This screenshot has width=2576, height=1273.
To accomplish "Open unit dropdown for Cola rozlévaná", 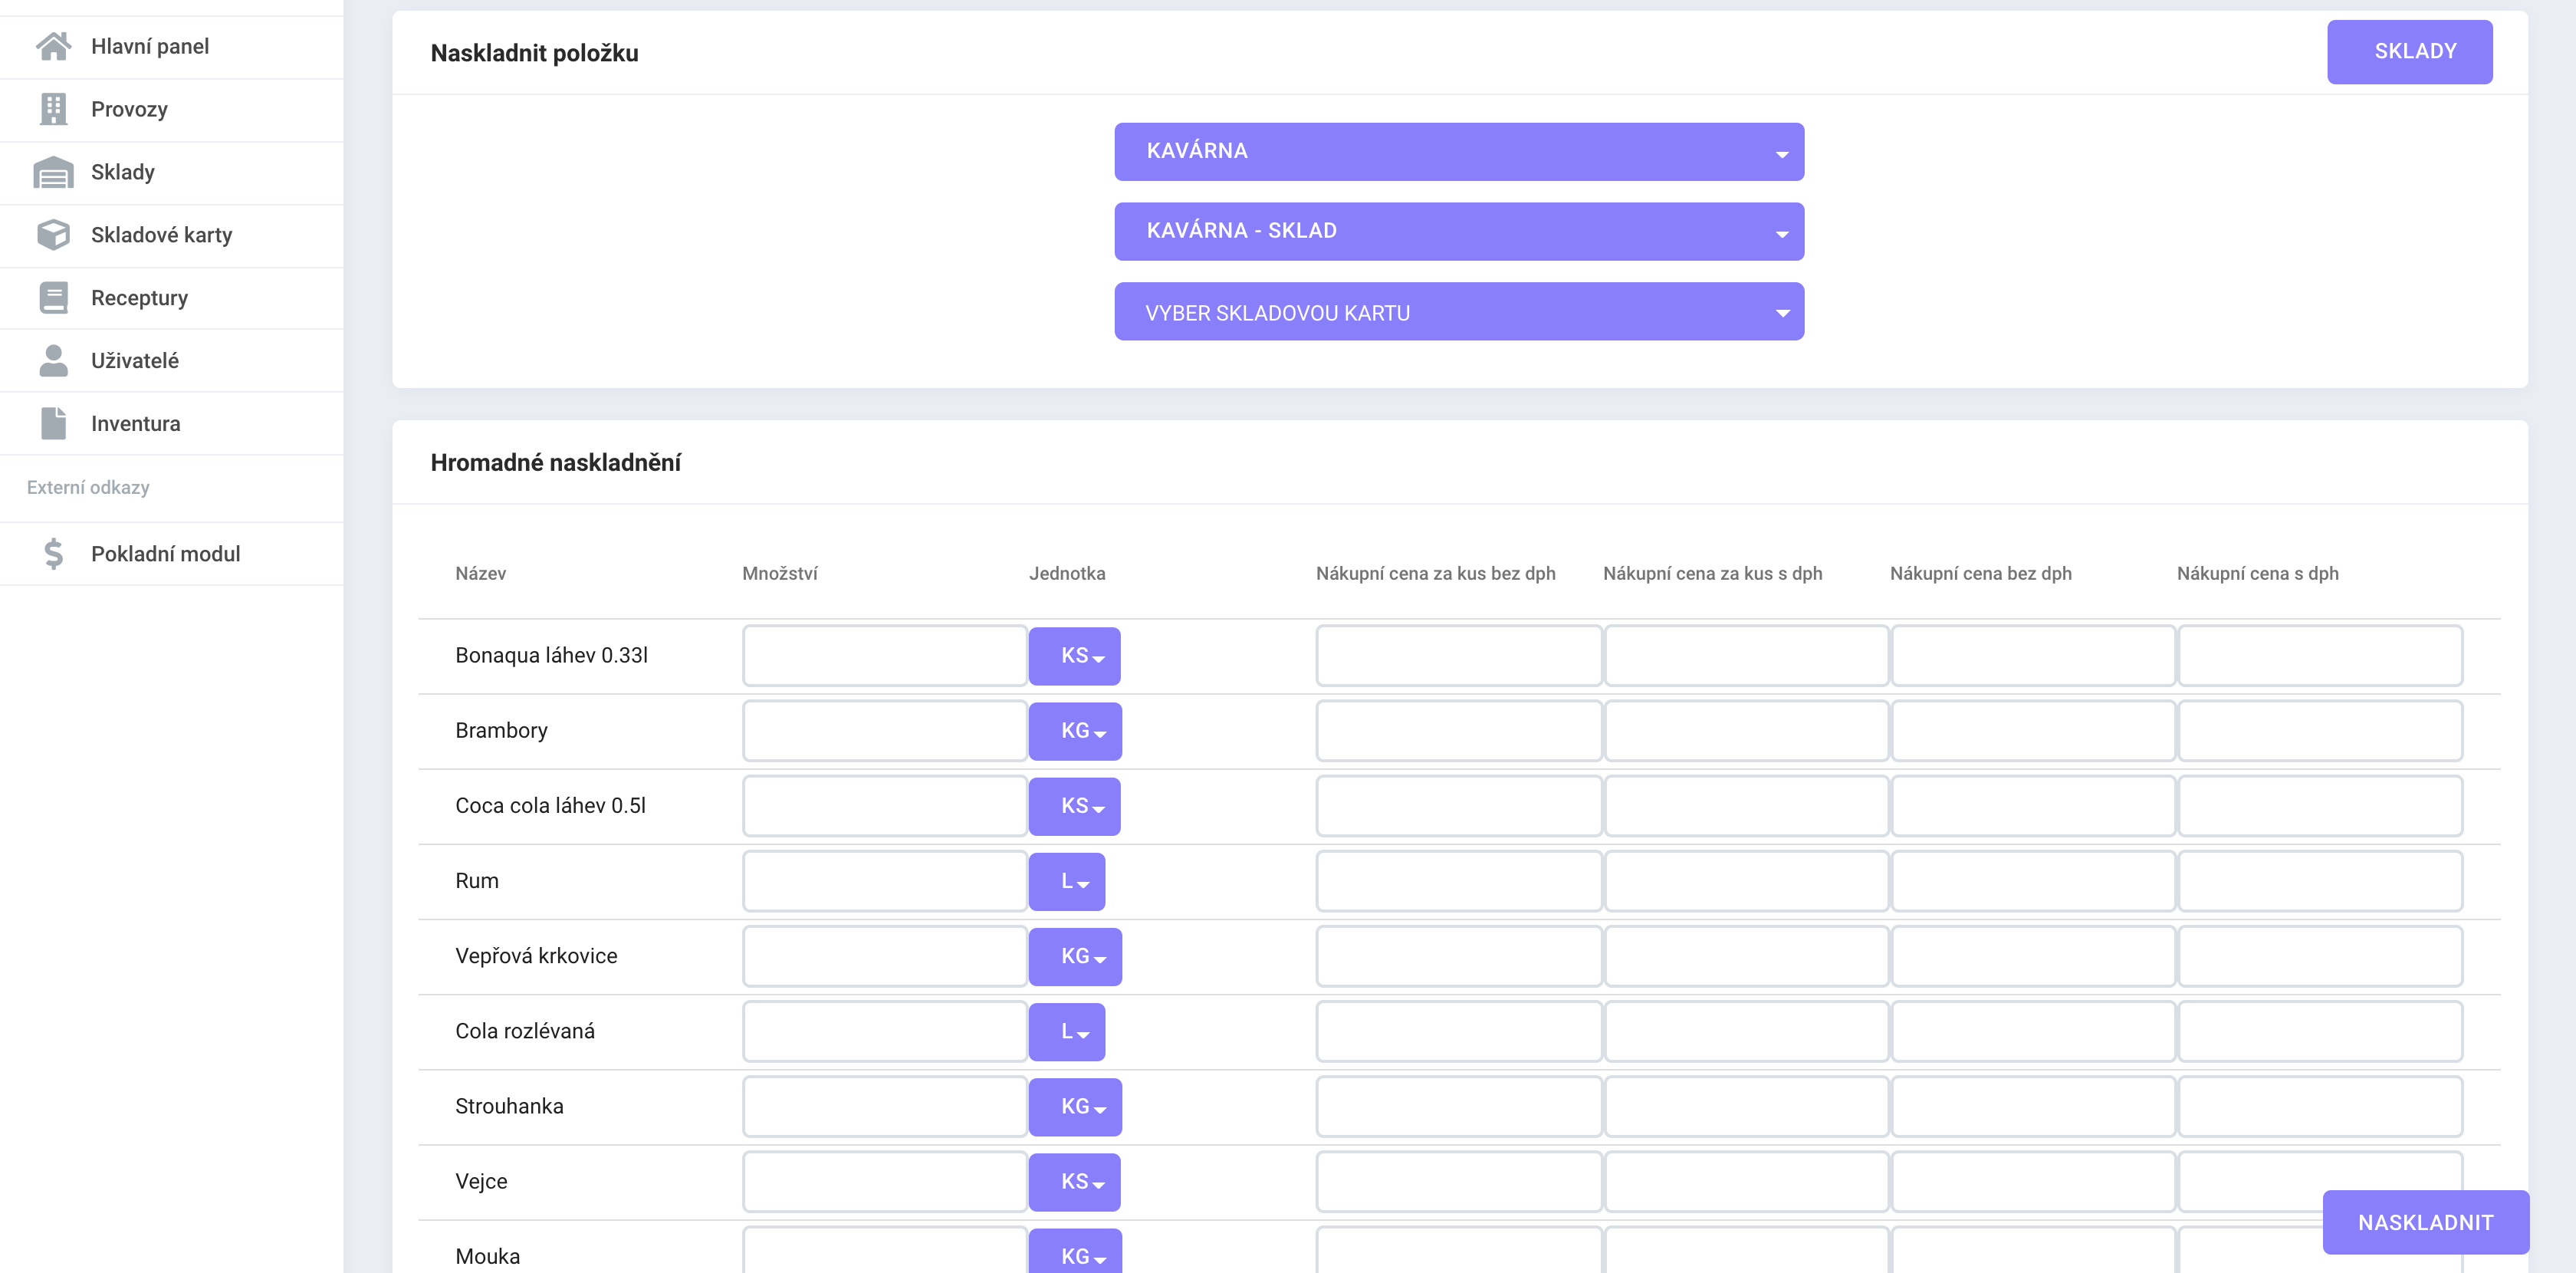I will tap(1067, 1032).
